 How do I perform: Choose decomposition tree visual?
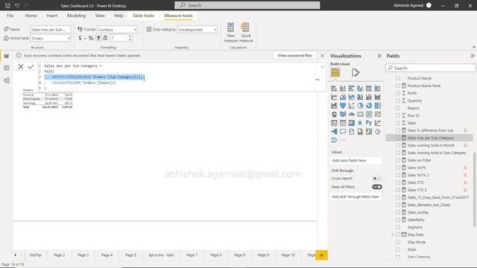pos(334,132)
